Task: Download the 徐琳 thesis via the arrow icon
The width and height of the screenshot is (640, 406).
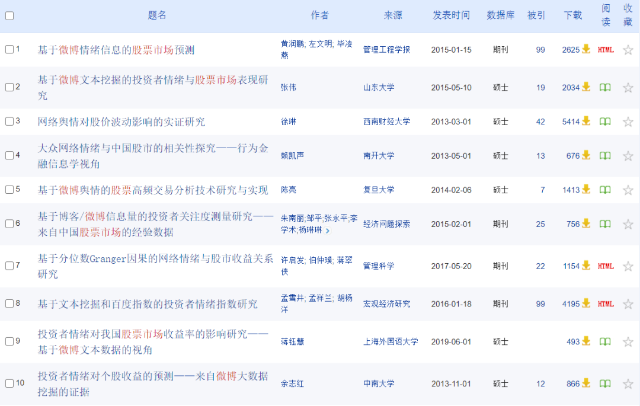Action: [x=586, y=121]
